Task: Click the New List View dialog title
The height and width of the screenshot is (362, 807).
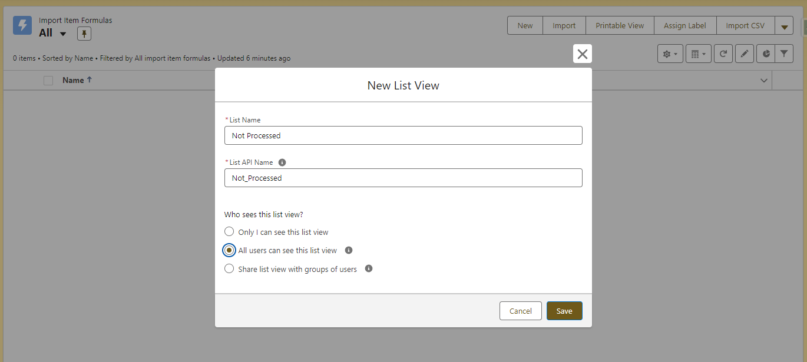Action: [x=404, y=85]
